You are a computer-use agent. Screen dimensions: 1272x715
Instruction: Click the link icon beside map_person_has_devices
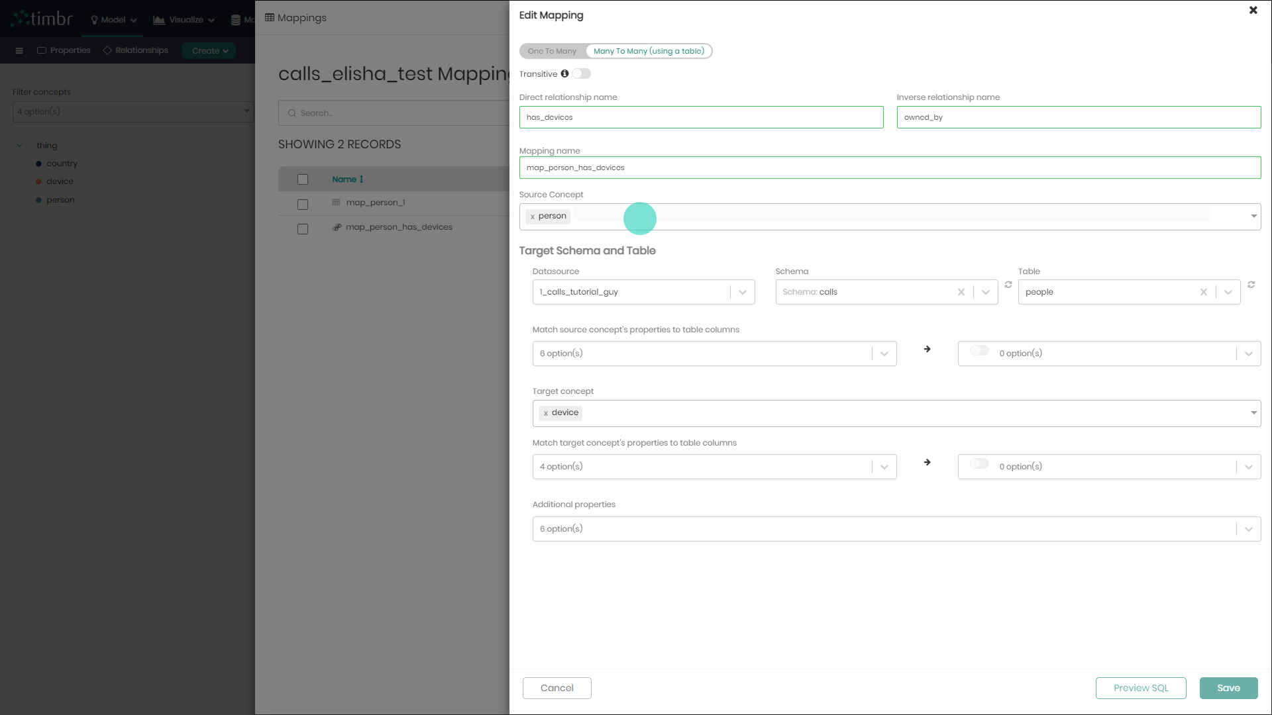337,227
